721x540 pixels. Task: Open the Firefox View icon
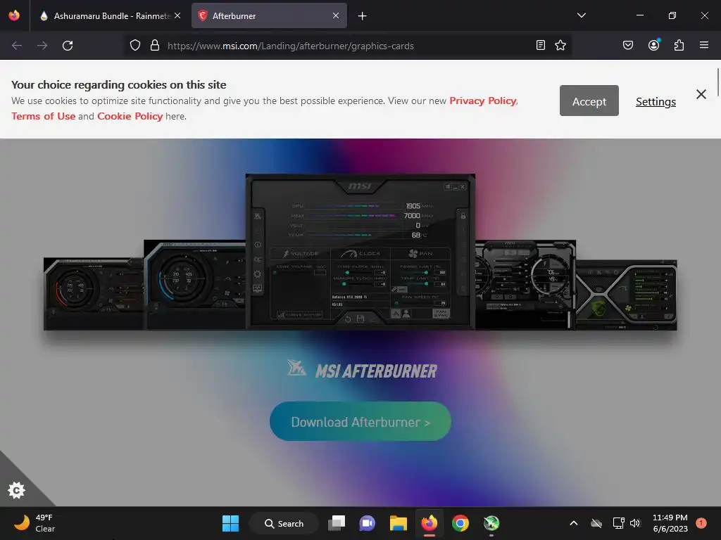14,15
